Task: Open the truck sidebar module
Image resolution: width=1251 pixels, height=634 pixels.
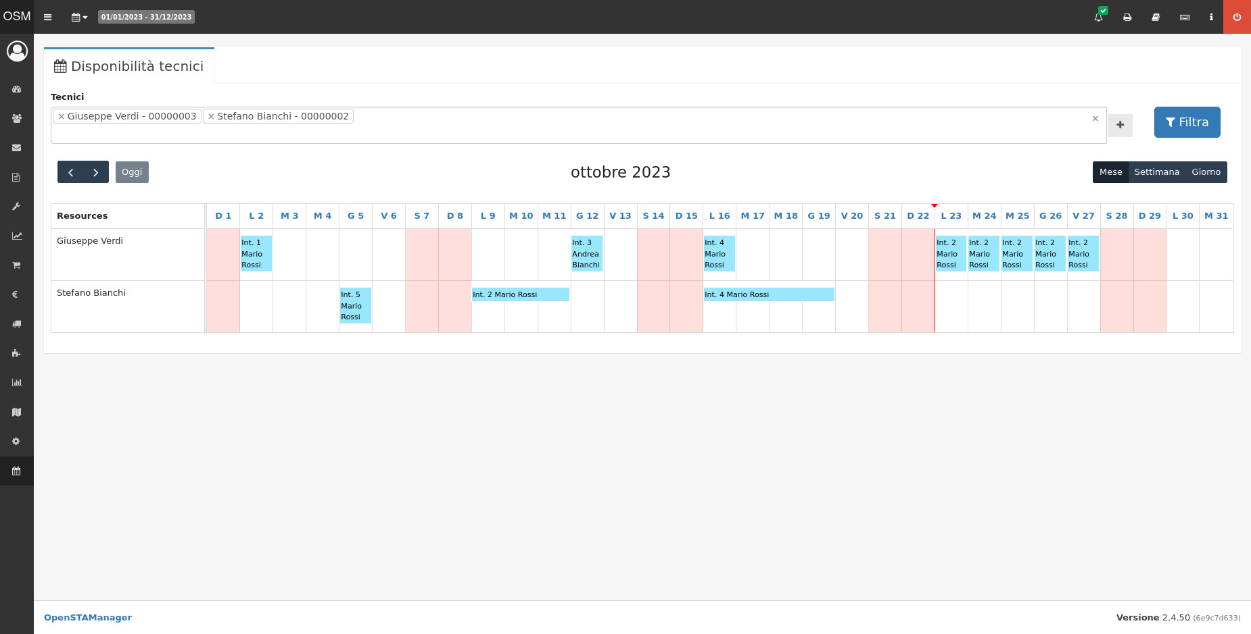Action: click(16, 324)
